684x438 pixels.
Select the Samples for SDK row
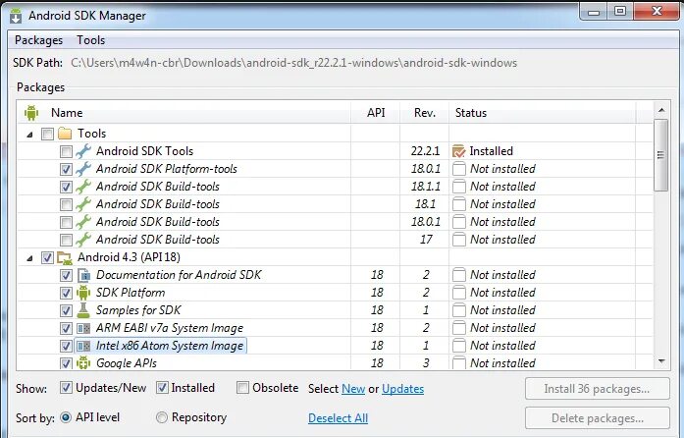(334, 310)
